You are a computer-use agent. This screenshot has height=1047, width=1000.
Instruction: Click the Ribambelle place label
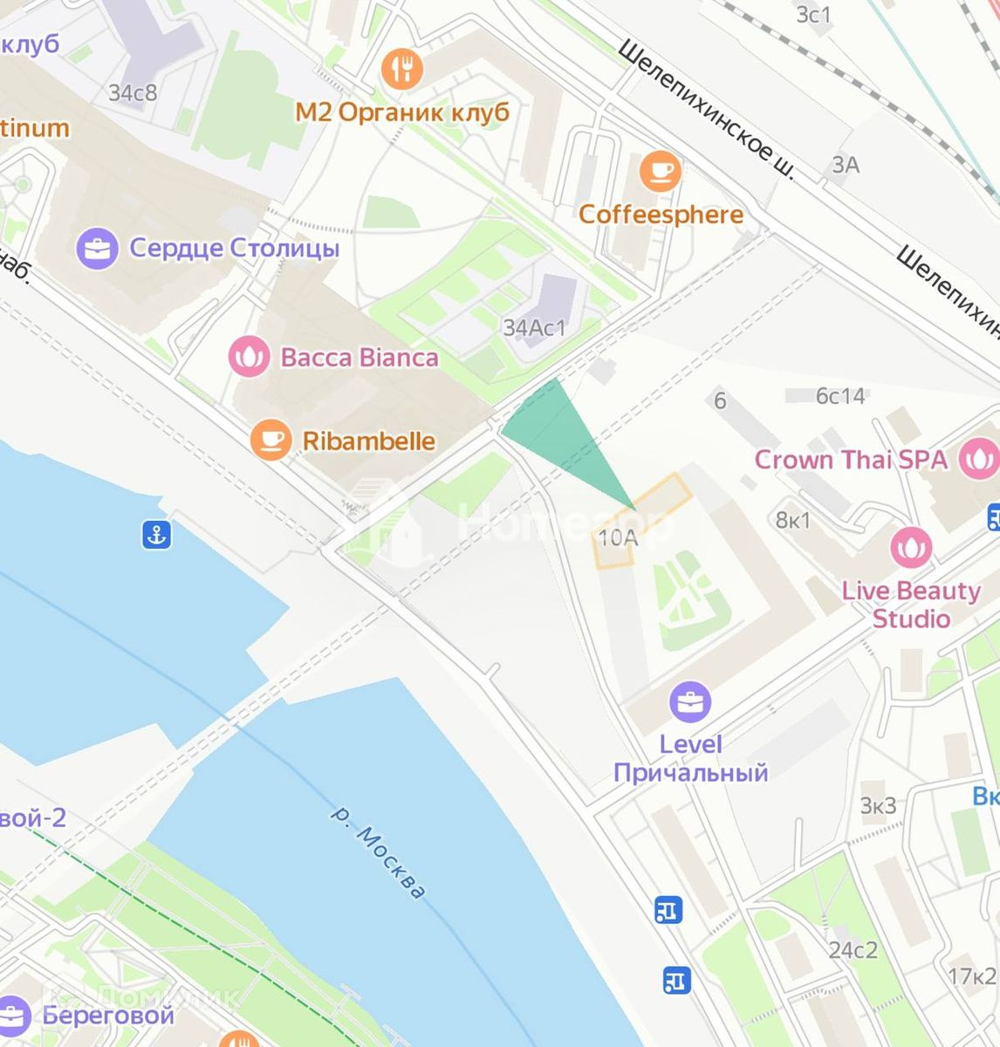pyautogui.click(x=369, y=441)
